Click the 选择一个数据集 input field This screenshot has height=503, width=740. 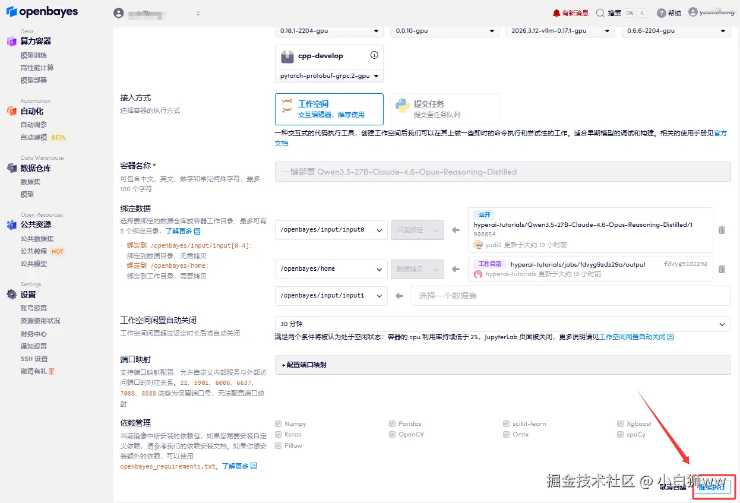(571, 295)
